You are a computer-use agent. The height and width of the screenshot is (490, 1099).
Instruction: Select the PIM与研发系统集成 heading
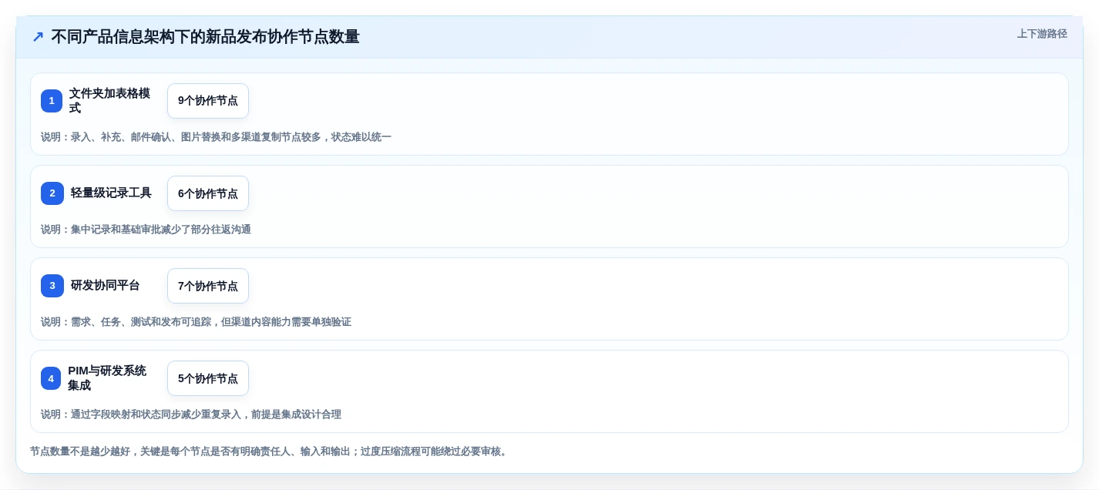[107, 378]
